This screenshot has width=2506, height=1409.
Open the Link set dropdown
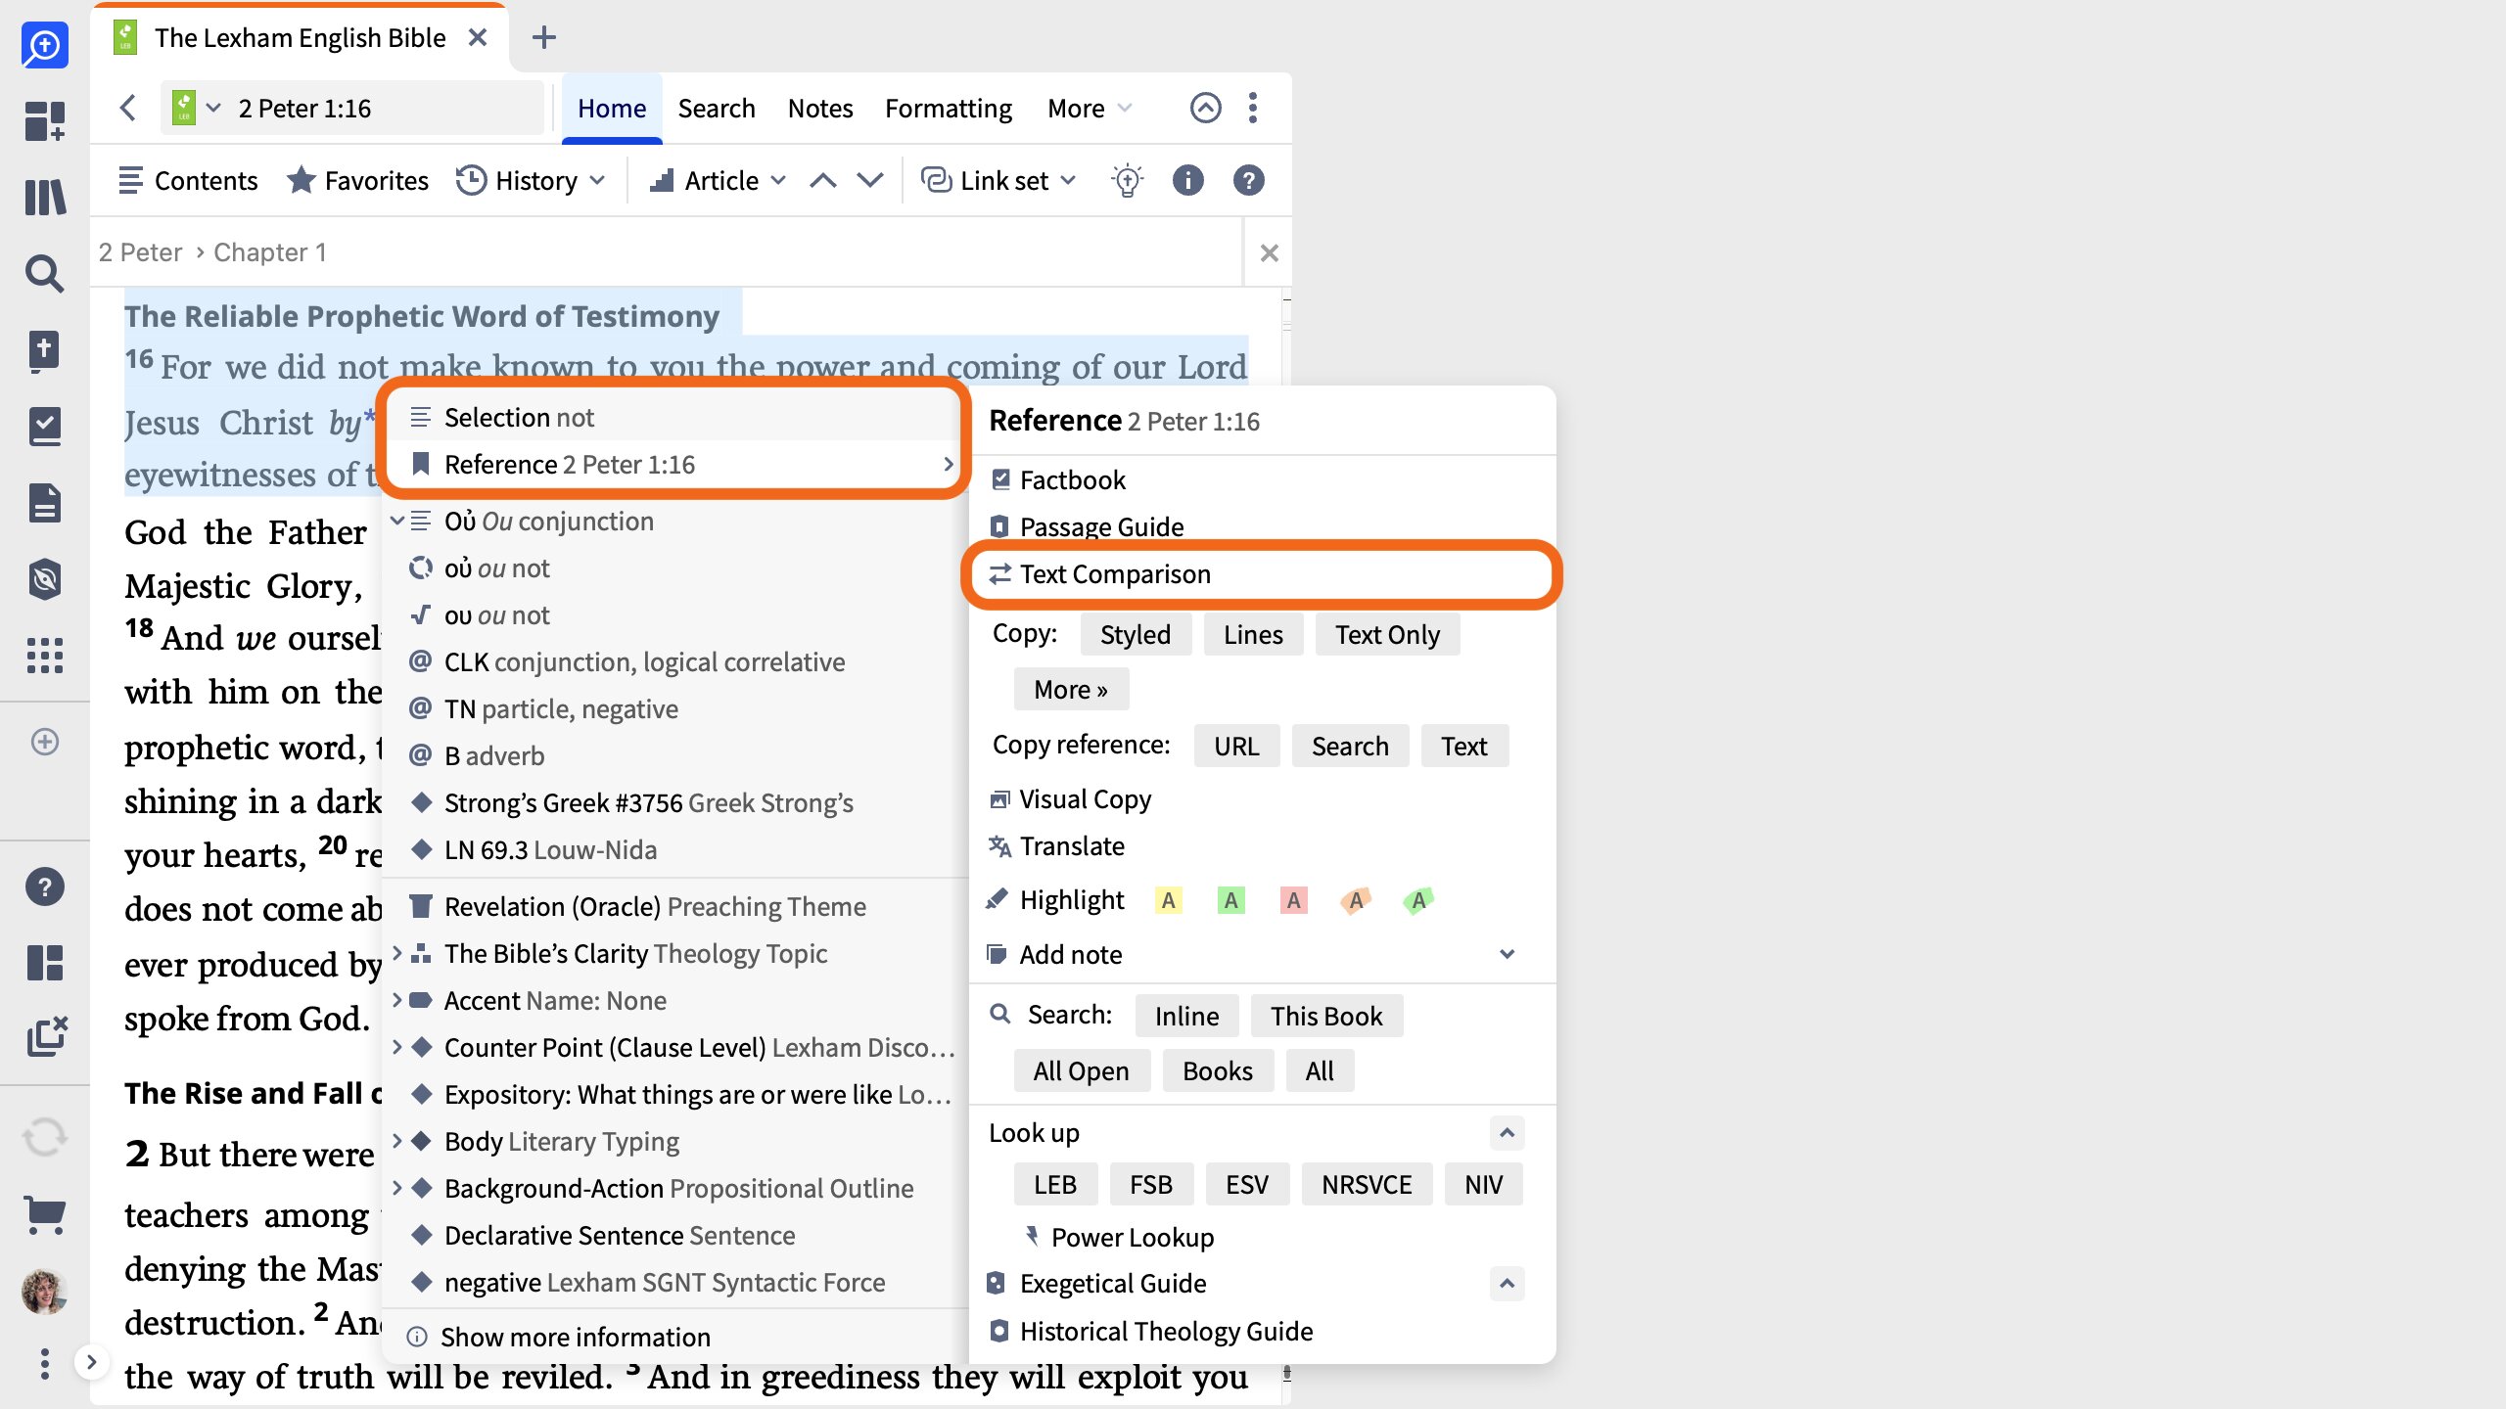[x=999, y=180]
